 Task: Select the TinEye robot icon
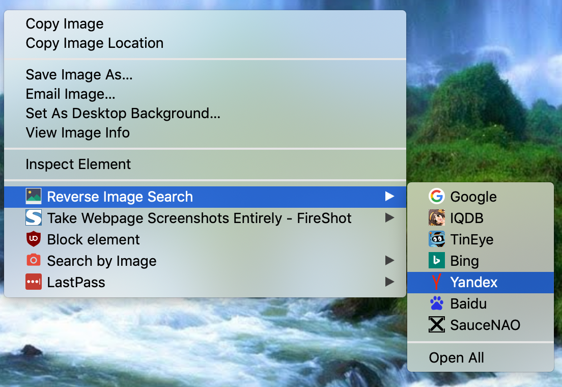pos(437,239)
